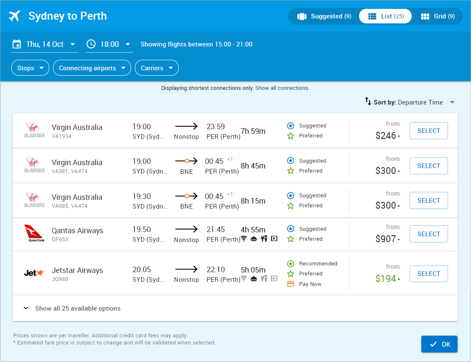471x362 pixels.
Task: Click the entertainment video icon on Qantas QF653
Action: (x=274, y=239)
